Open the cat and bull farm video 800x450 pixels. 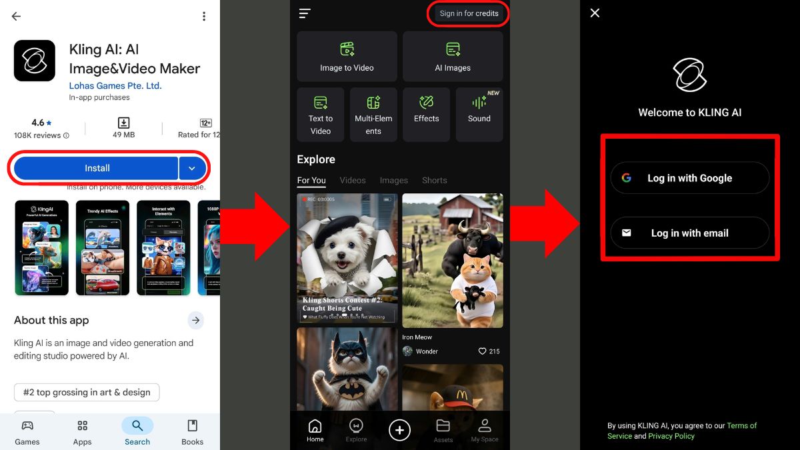click(453, 261)
